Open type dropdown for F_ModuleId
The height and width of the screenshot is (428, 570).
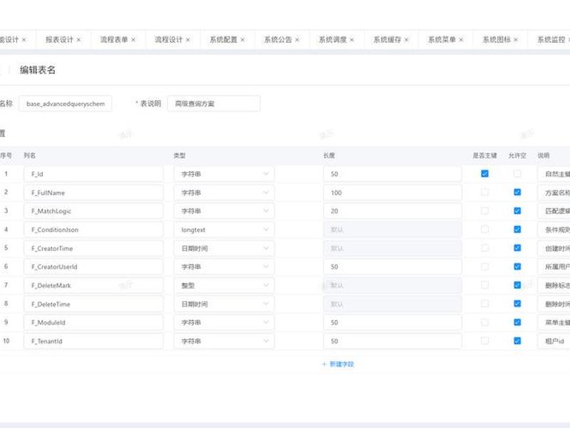click(x=224, y=322)
